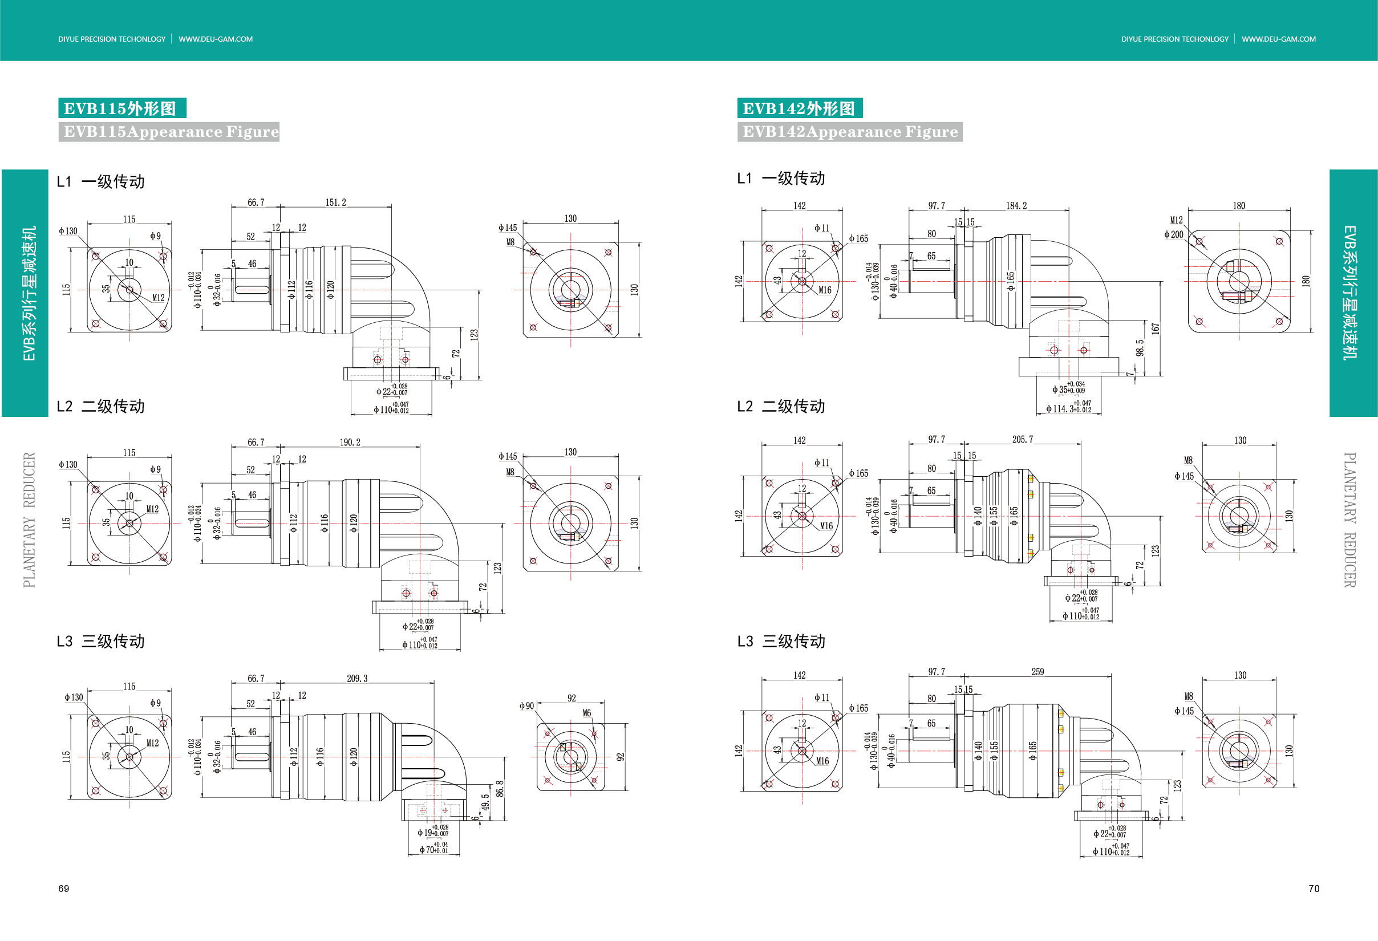Click the φ35 bore dimension

pyautogui.click(x=1068, y=388)
